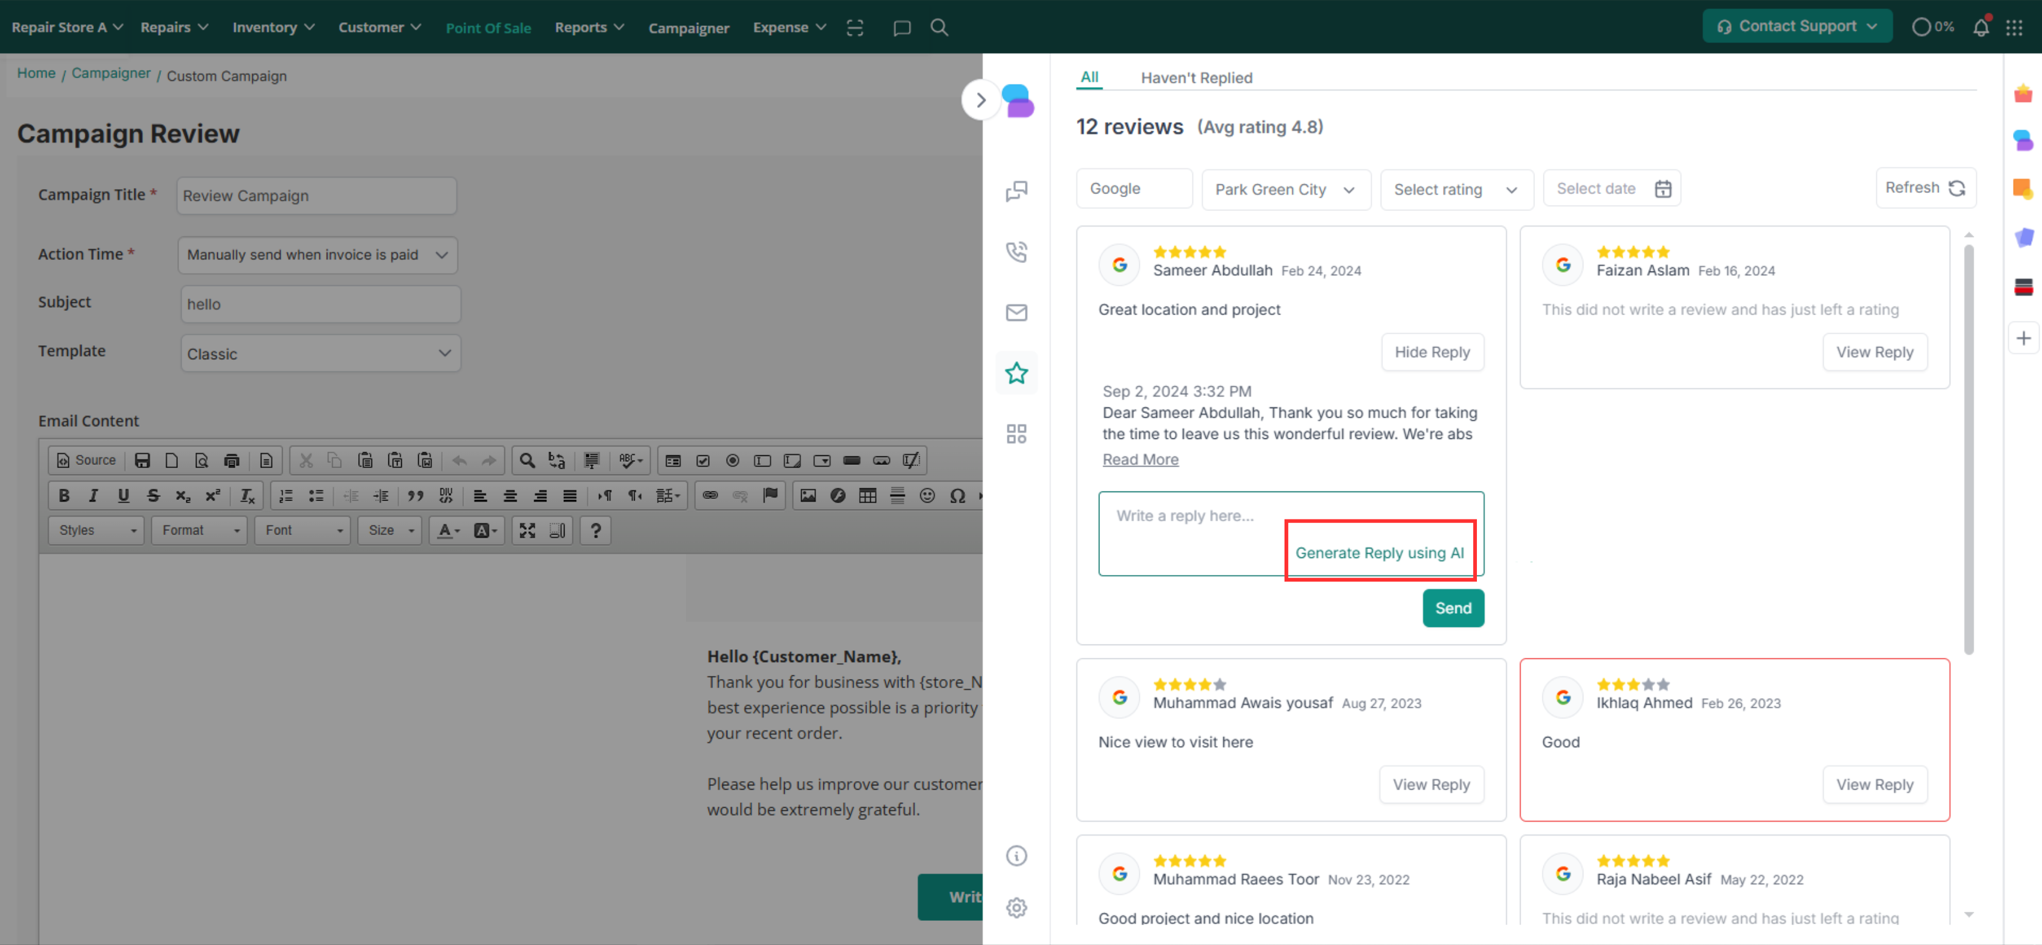
Task: Open the background color picker
Action: [485, 531]
